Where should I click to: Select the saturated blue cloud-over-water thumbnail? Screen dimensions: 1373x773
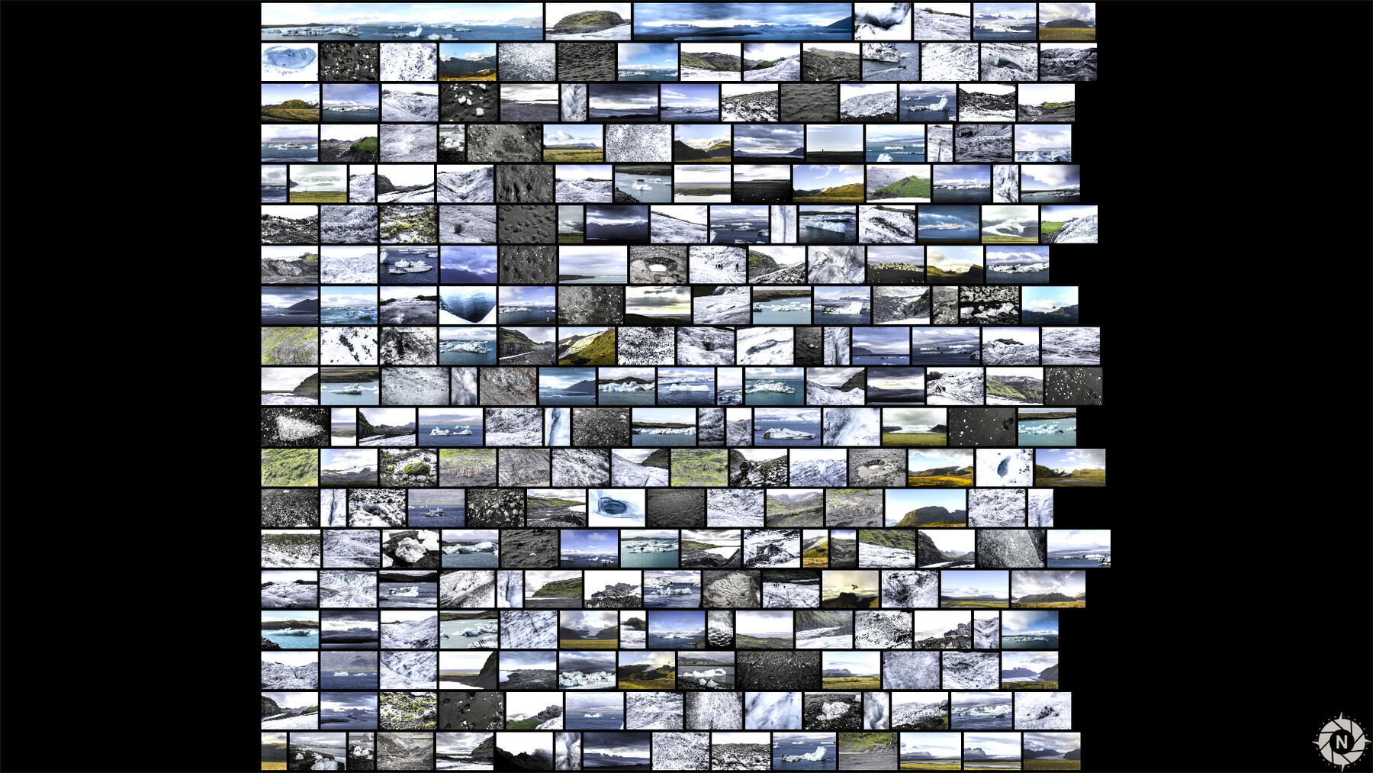948,224
